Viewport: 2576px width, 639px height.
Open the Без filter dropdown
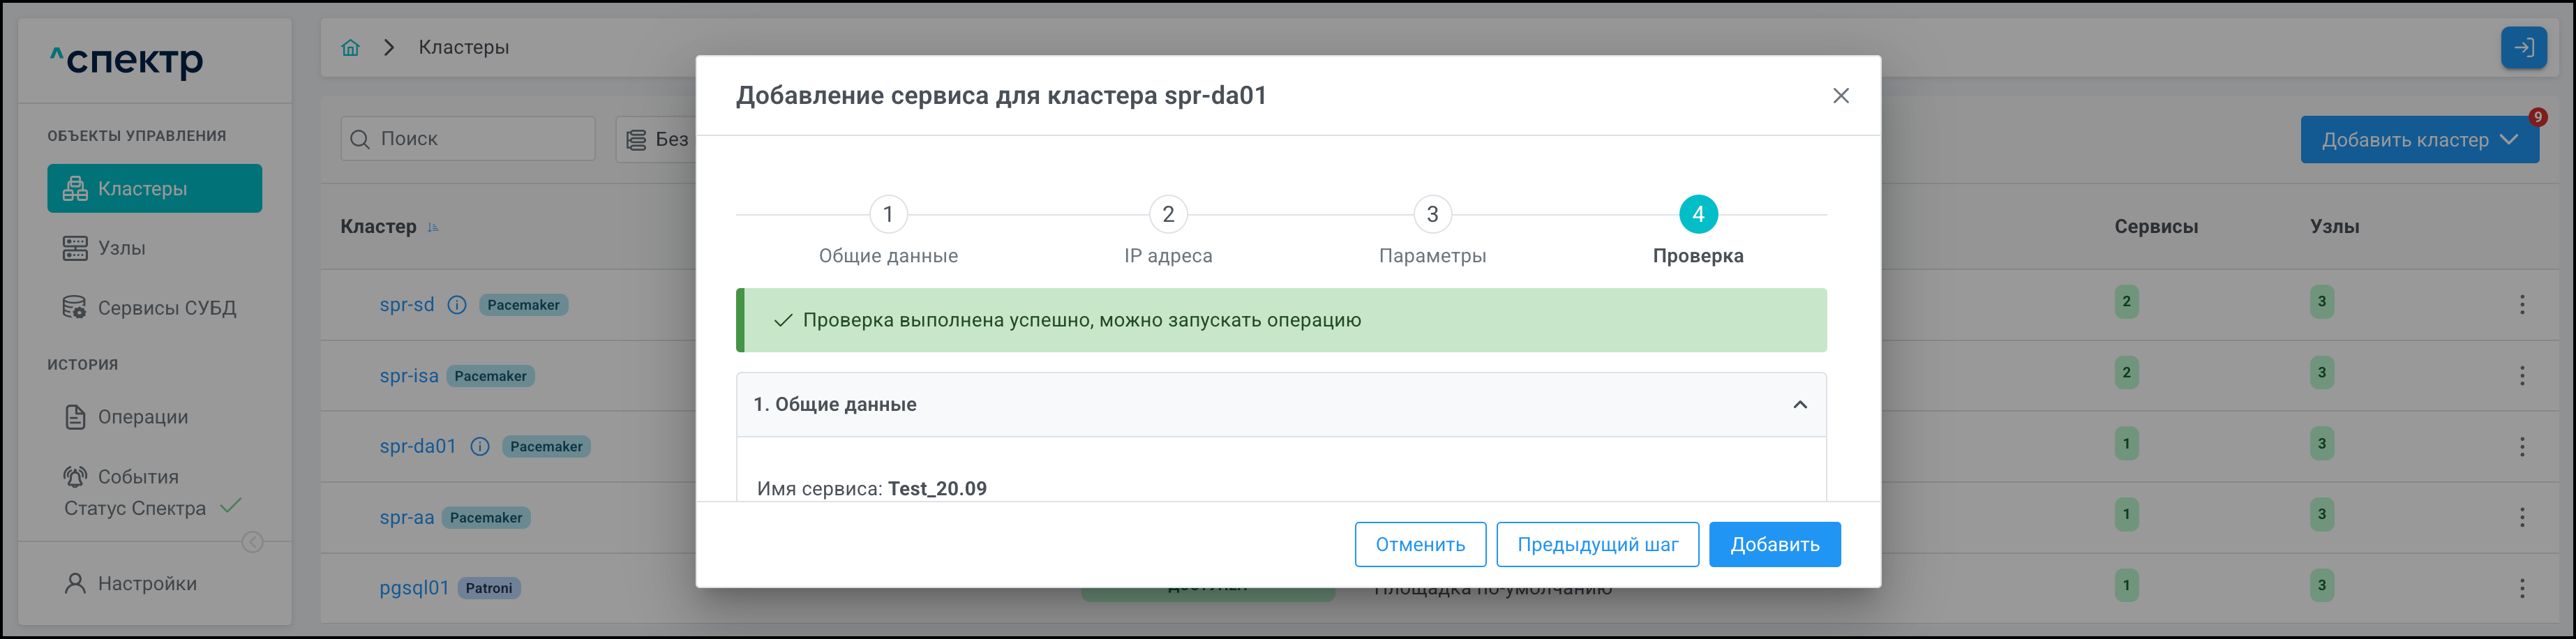pyautogui.click(x=657, y=140)
